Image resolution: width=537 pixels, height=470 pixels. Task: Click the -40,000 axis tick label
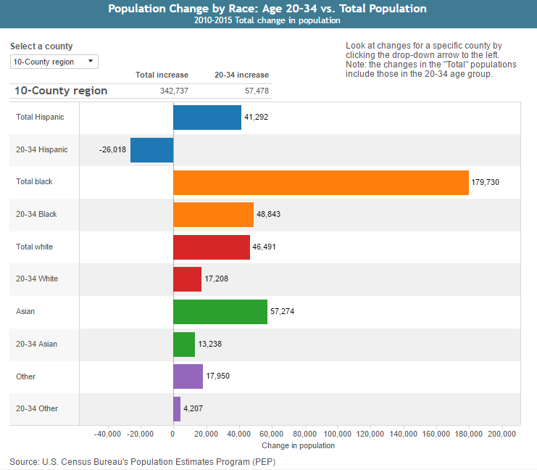coord(107,434)
